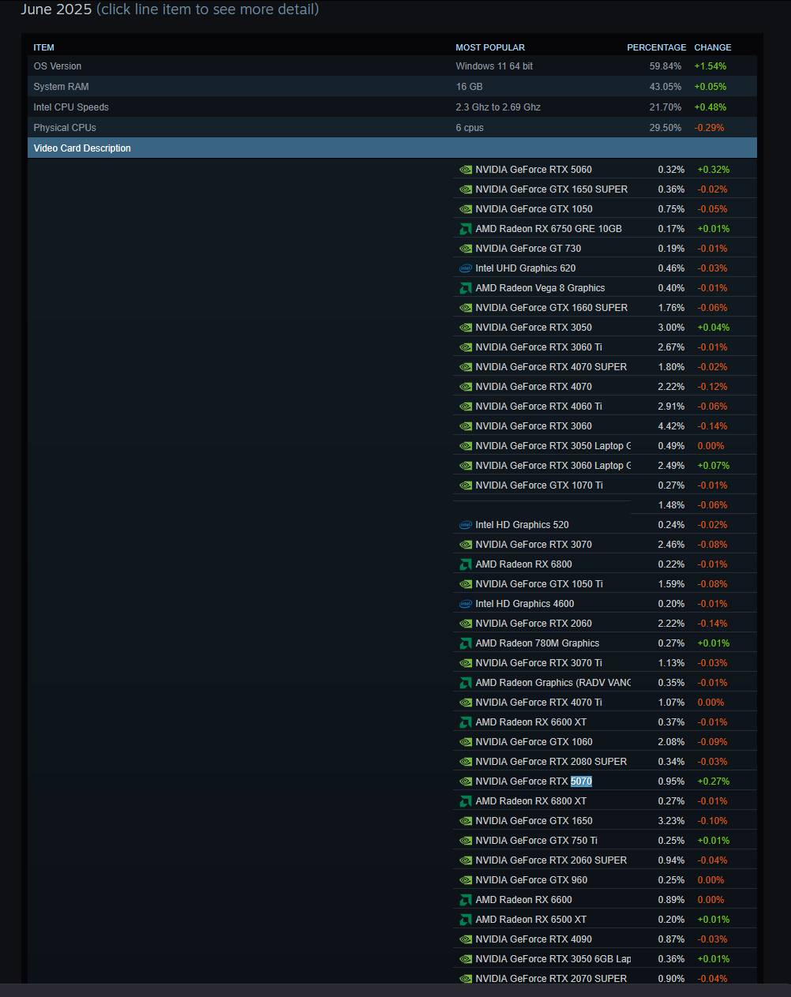This screenshot has width=791, height=997.
Task: Click the AMD icon next to Radeon RX 6800 XT
Action: point(466,801)
